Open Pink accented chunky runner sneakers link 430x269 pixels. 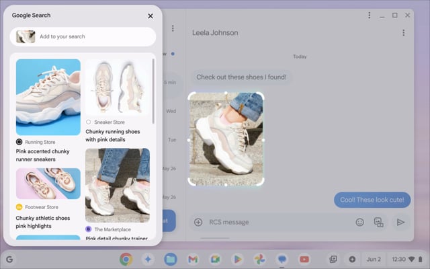coord(43,155)
